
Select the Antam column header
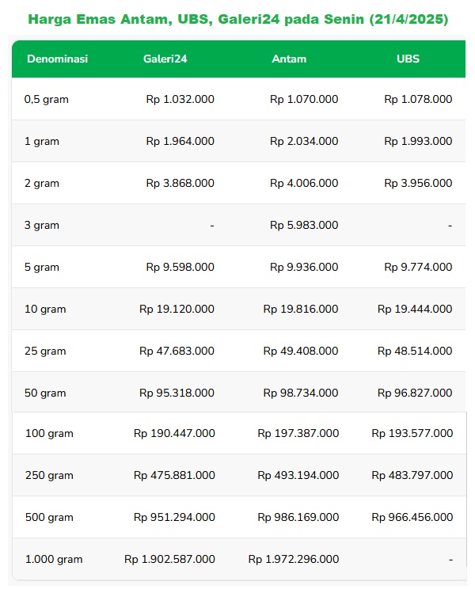pos(289,59)
